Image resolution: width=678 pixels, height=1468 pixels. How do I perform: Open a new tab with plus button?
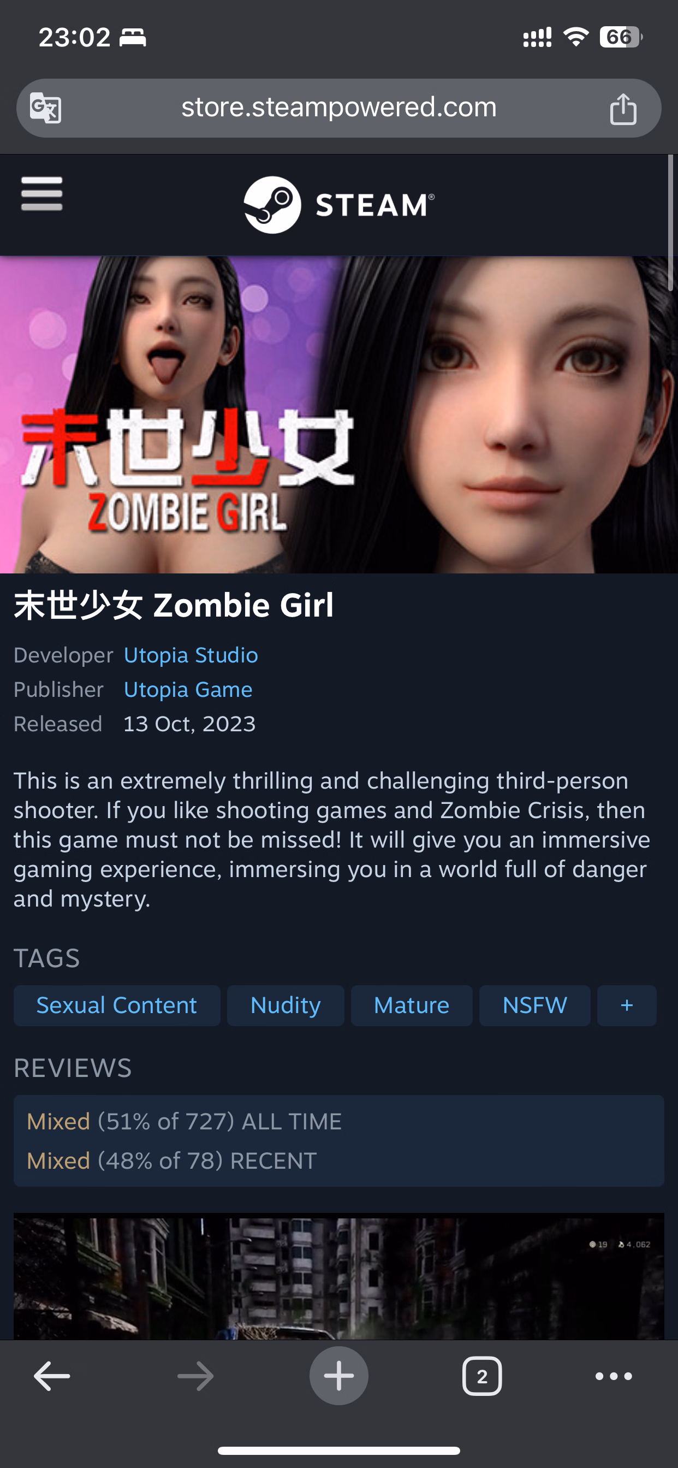click(339, 1376)
